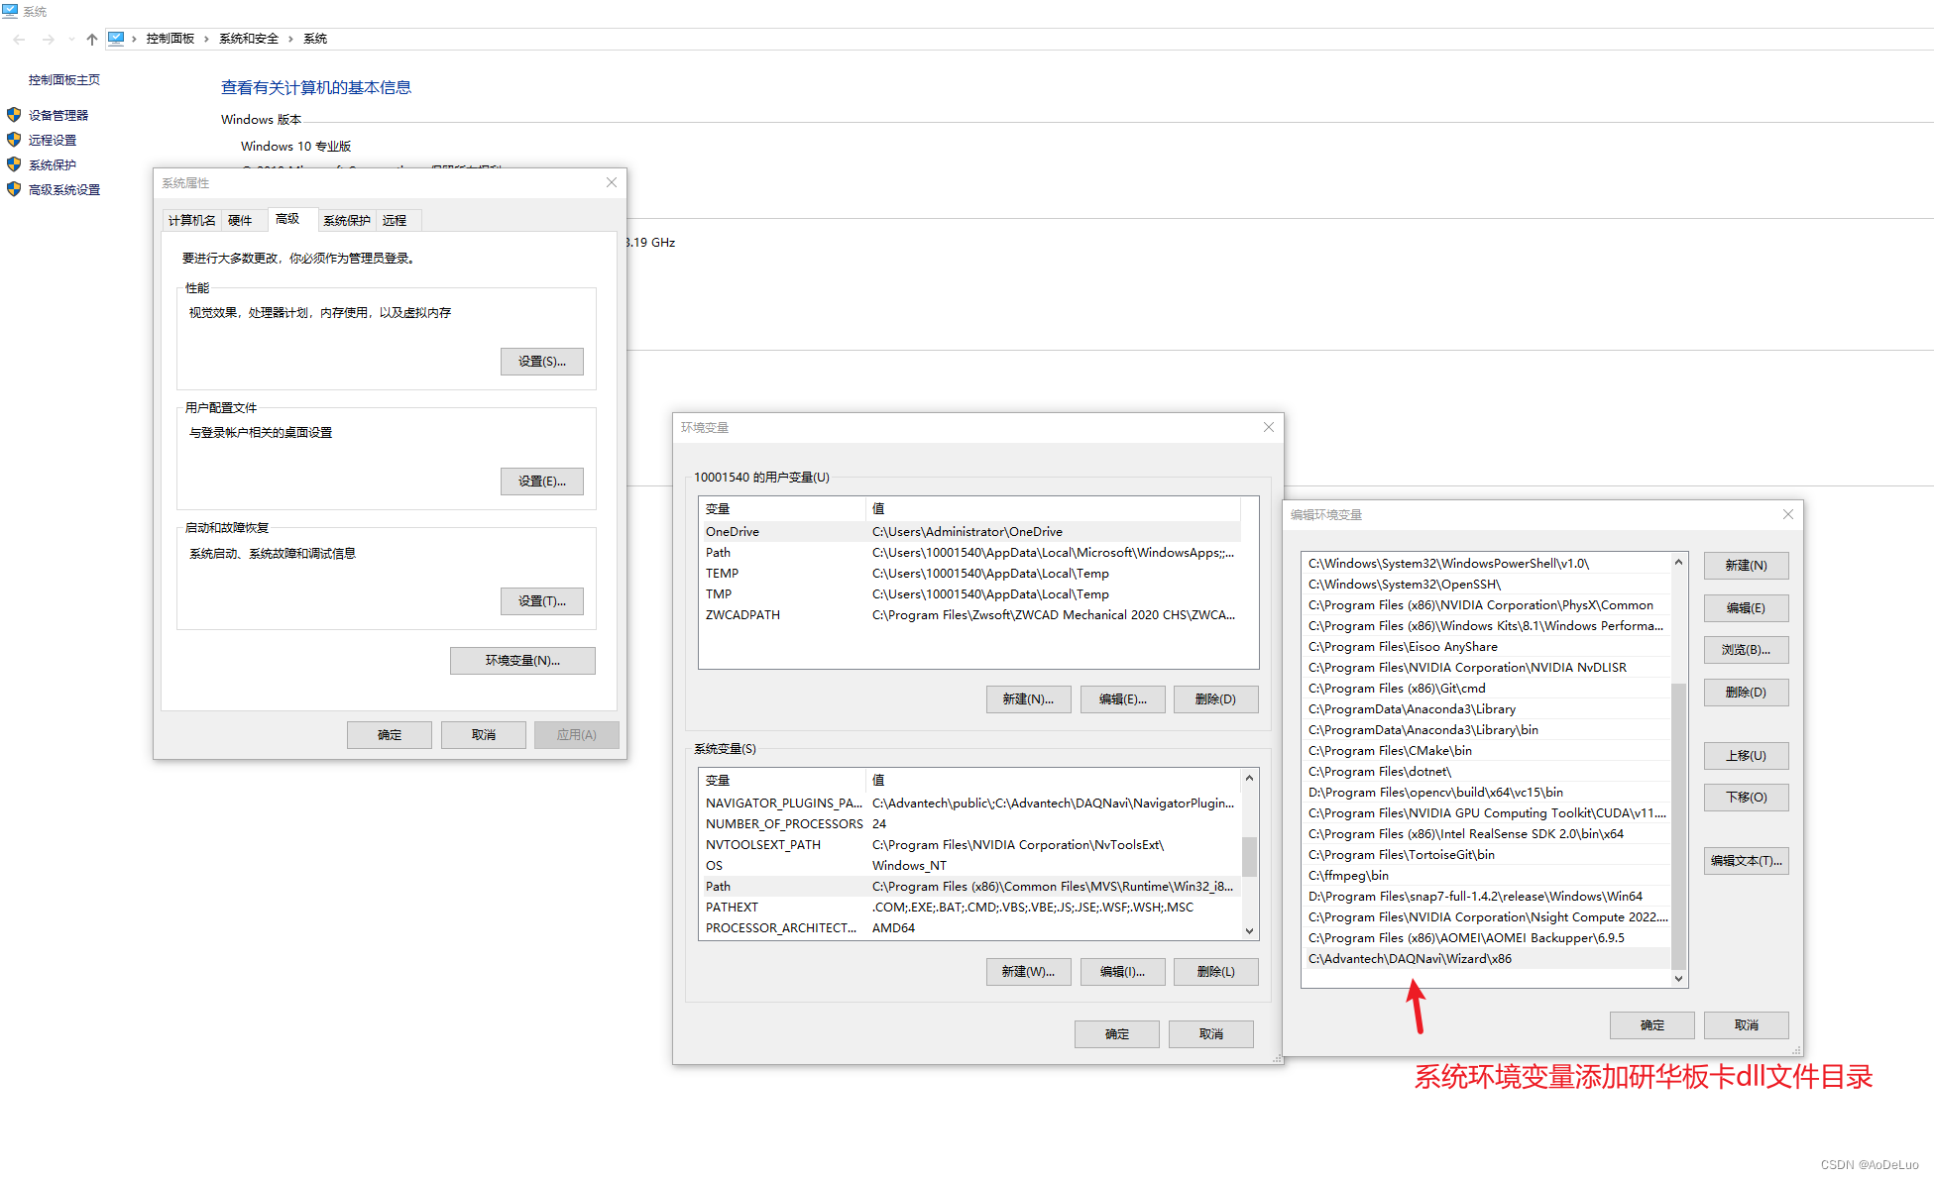
Task: Click 控制面板 breadcrumb in address bar
Action: point(171,39)
